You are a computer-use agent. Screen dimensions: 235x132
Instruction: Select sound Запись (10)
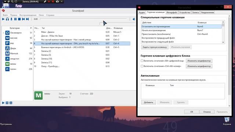82,59
